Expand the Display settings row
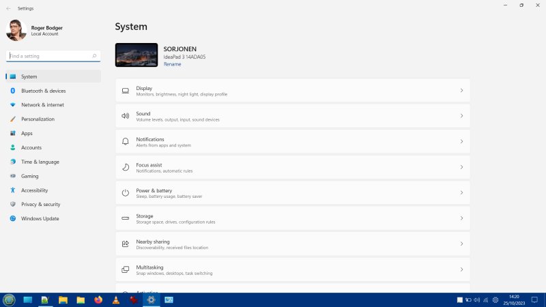This screenshot has height=307, width=546. tap(461, 91)
